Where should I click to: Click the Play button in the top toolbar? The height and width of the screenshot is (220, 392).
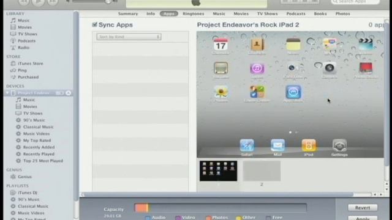click(x=38, y=2)
